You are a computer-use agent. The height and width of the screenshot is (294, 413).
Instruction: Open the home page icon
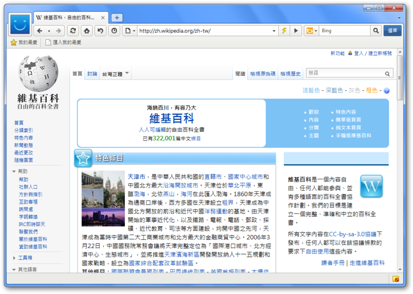pyautogui.click(x=87, y=31)
